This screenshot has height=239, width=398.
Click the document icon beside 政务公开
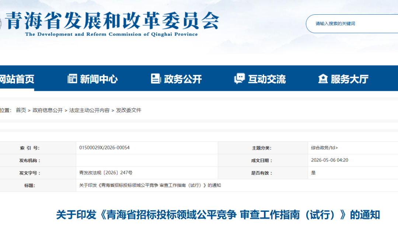156,79
